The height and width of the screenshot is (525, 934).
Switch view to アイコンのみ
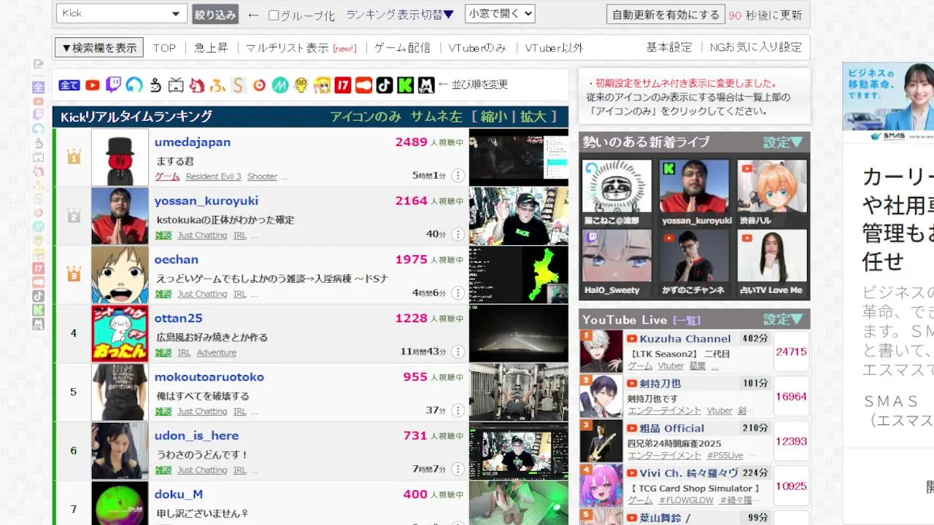tap(366, 117)
